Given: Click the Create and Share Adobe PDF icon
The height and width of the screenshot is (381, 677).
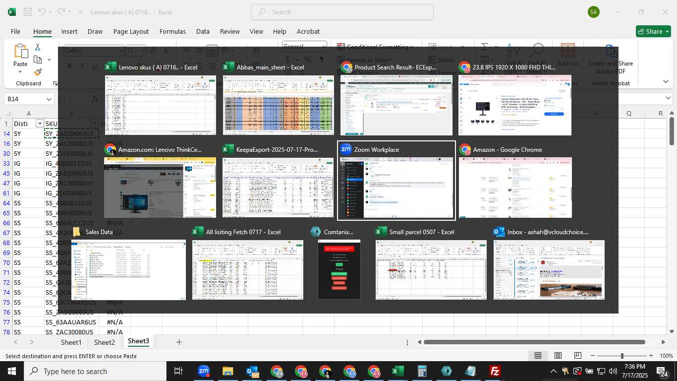Looking at the screenshot, I should [611, 51].
